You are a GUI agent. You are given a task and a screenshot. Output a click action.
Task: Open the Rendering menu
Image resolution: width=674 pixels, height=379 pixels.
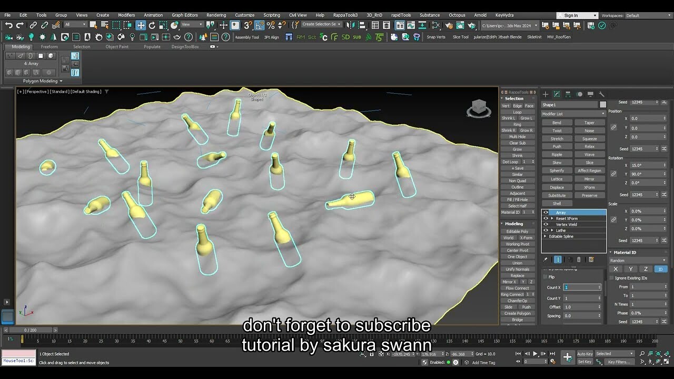point(216,15)
